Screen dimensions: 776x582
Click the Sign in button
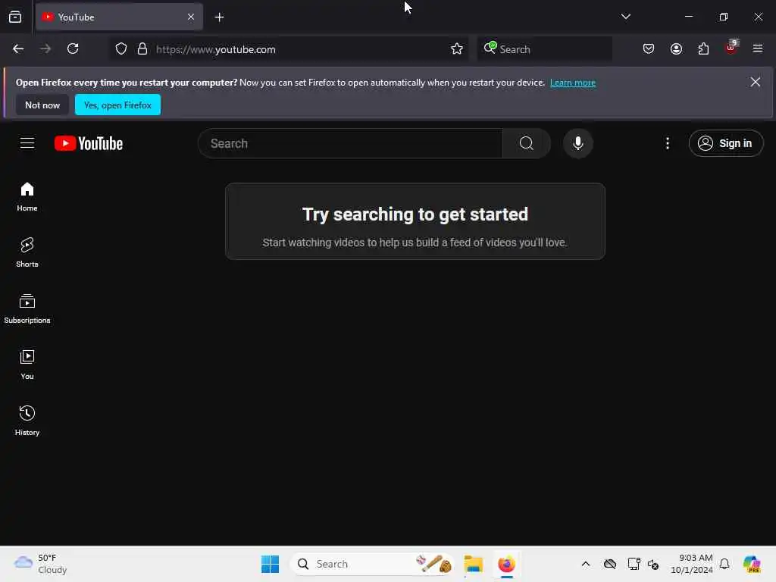coord(726,143)
